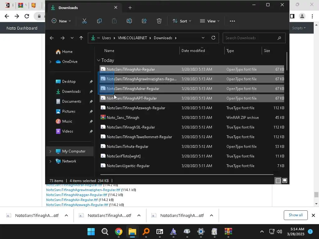This screenshot has width=319, height=239.
Task: Open Chrome three-dot menu
Action: [x=312, y=16]
